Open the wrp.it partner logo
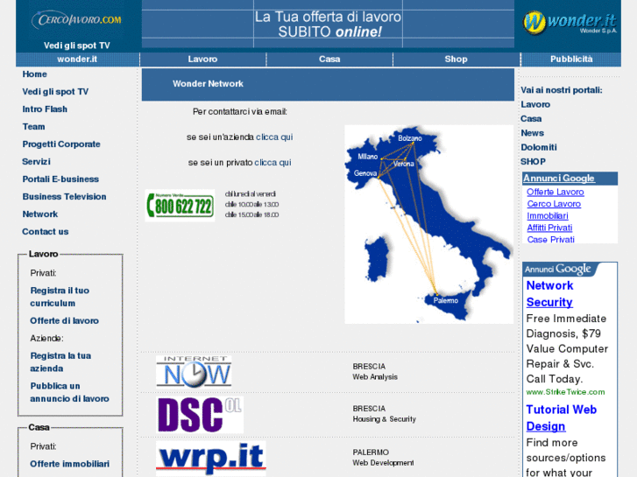 (211, 459)
